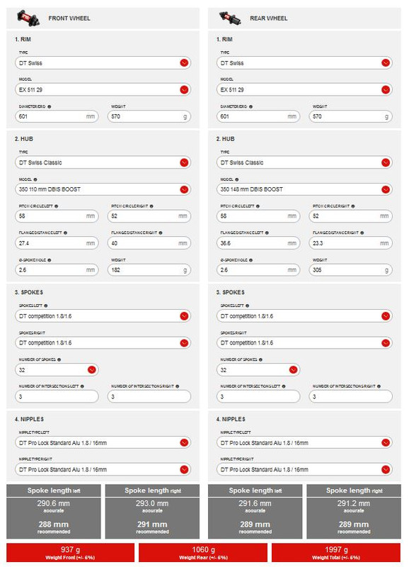The height and width of the screenshot is (567, 409).
Task: Click rear Pitch Circle Left info icon
Action: pyautogui.click(x=258, y=206)
